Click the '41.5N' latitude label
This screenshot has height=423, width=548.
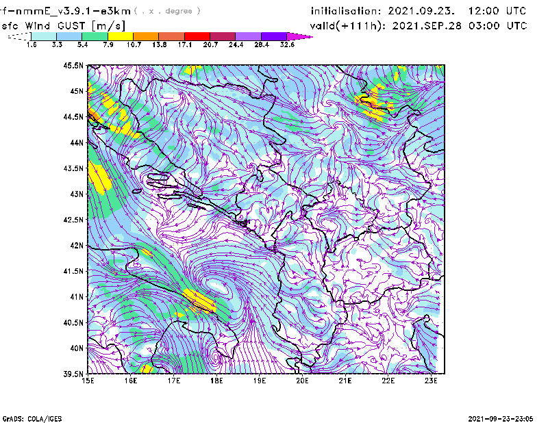pyautogui.click(x=73, y=271)
